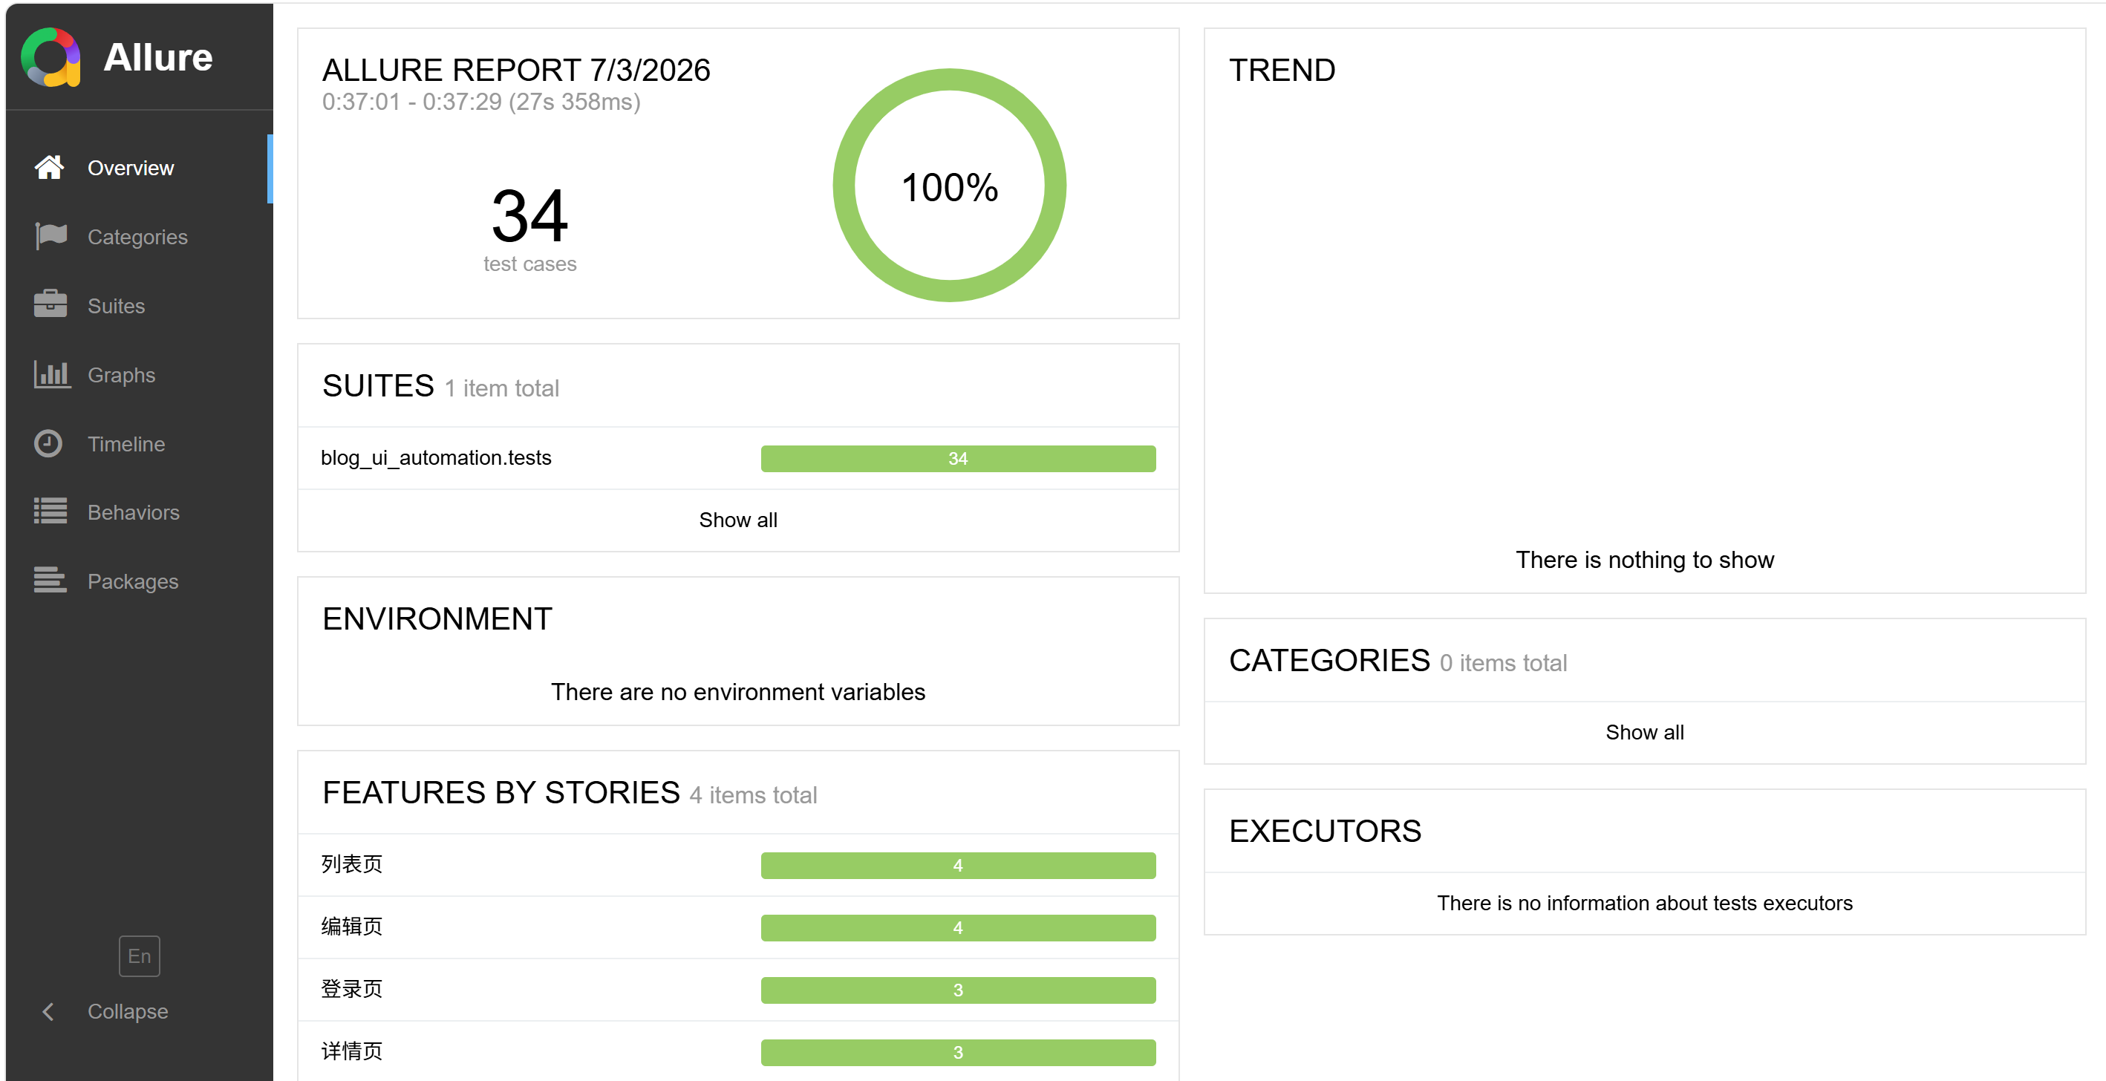
Task: Open Suites via the briefcase icon
Action: pos(50,304)
